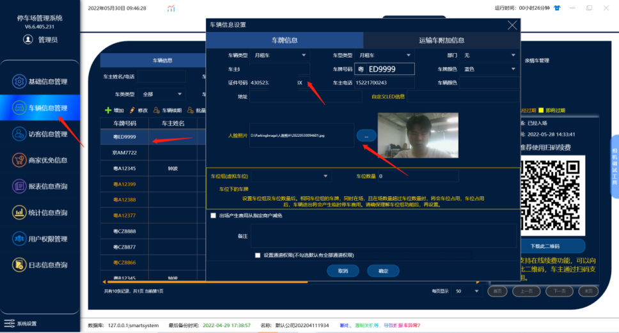
Task: Expand the 部门 dropdown
Action: coord(513,55)
